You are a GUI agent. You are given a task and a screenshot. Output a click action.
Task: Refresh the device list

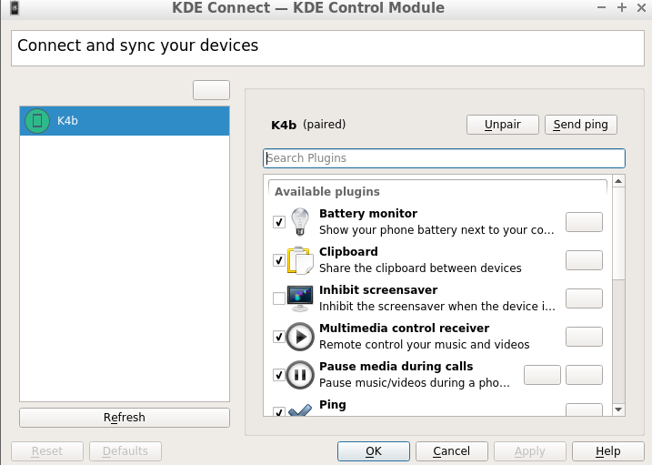tap(125, 417)
